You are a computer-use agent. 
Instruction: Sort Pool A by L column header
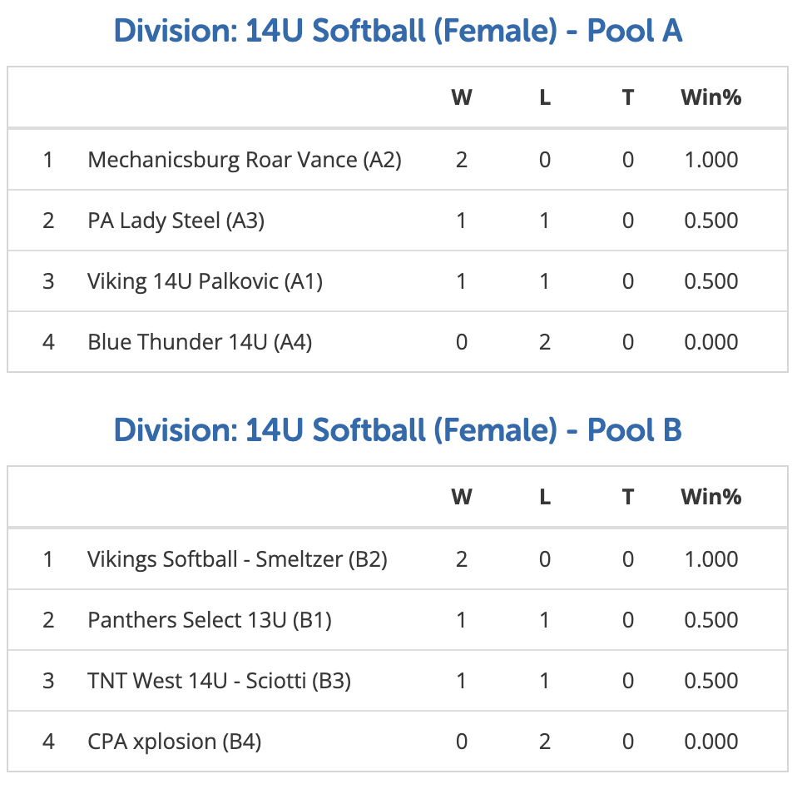pos(545,97)
